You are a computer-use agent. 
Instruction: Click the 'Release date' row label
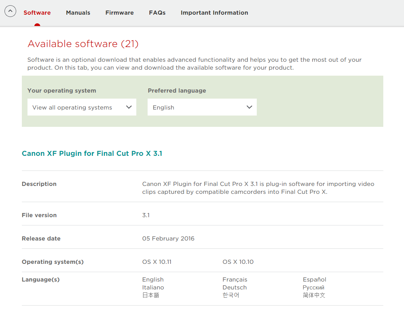point(41,239)
